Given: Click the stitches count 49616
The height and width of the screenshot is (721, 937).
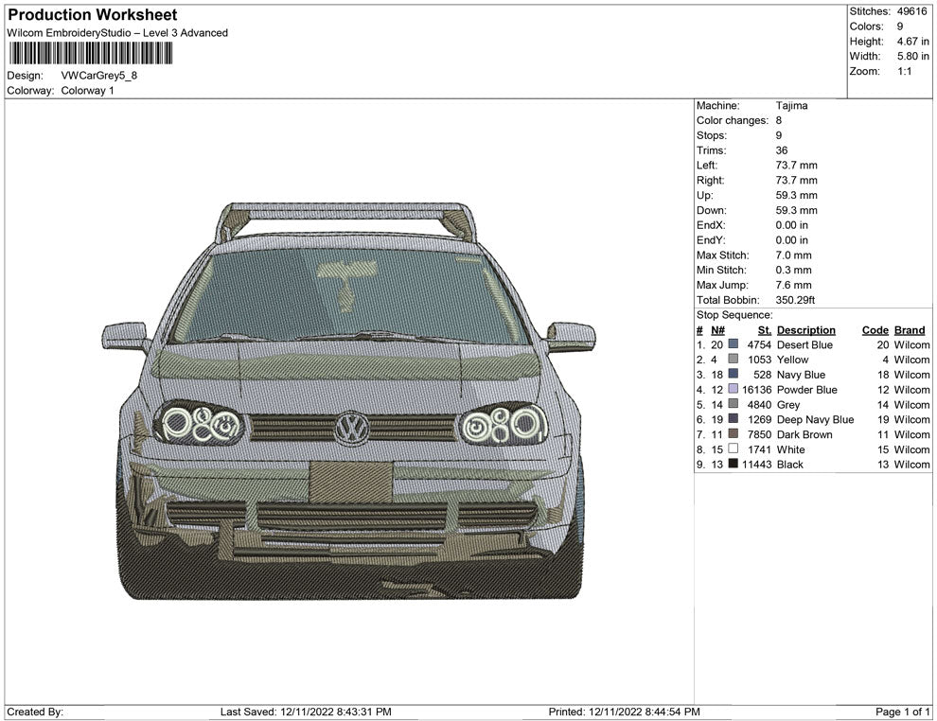Looking at the screenshot, I should pyautogui.click(x=911, y=11).
